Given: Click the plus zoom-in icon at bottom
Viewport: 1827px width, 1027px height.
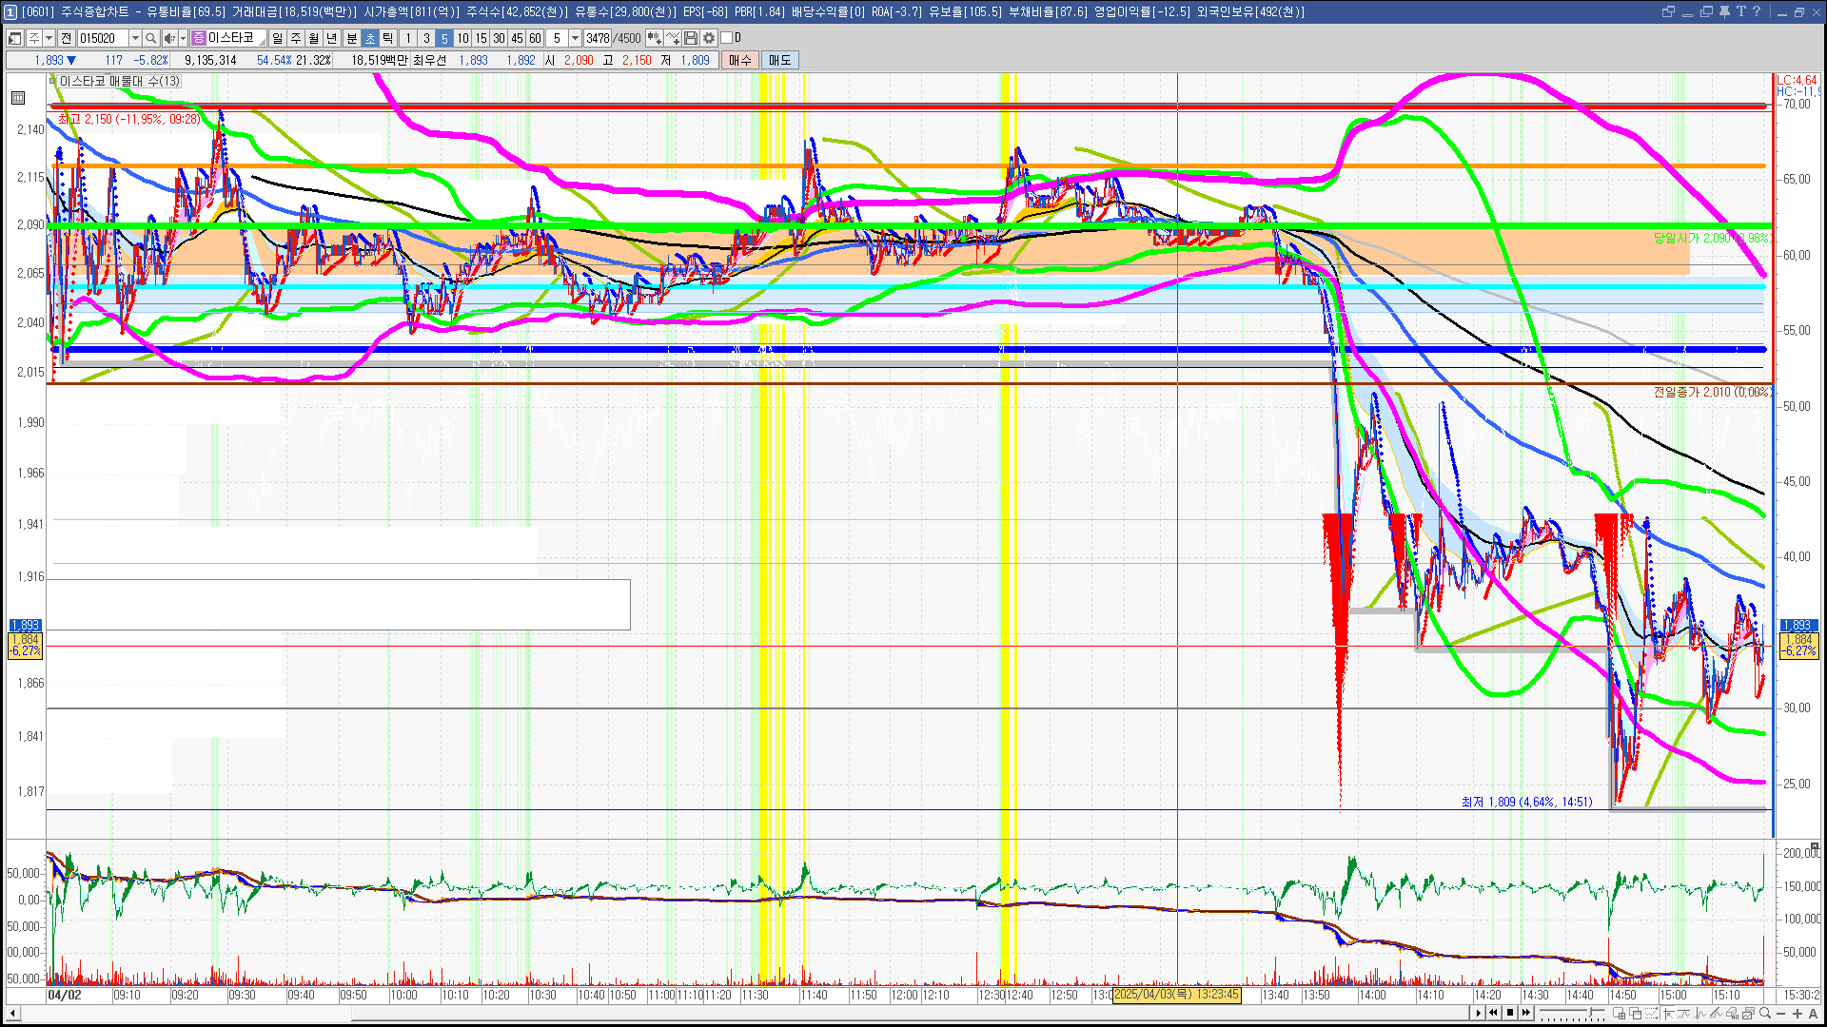Looking at the screenshot, I should (x=1798, y=1013).
